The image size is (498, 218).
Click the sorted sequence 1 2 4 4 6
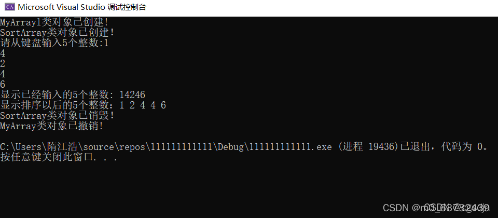click(143, 105)
